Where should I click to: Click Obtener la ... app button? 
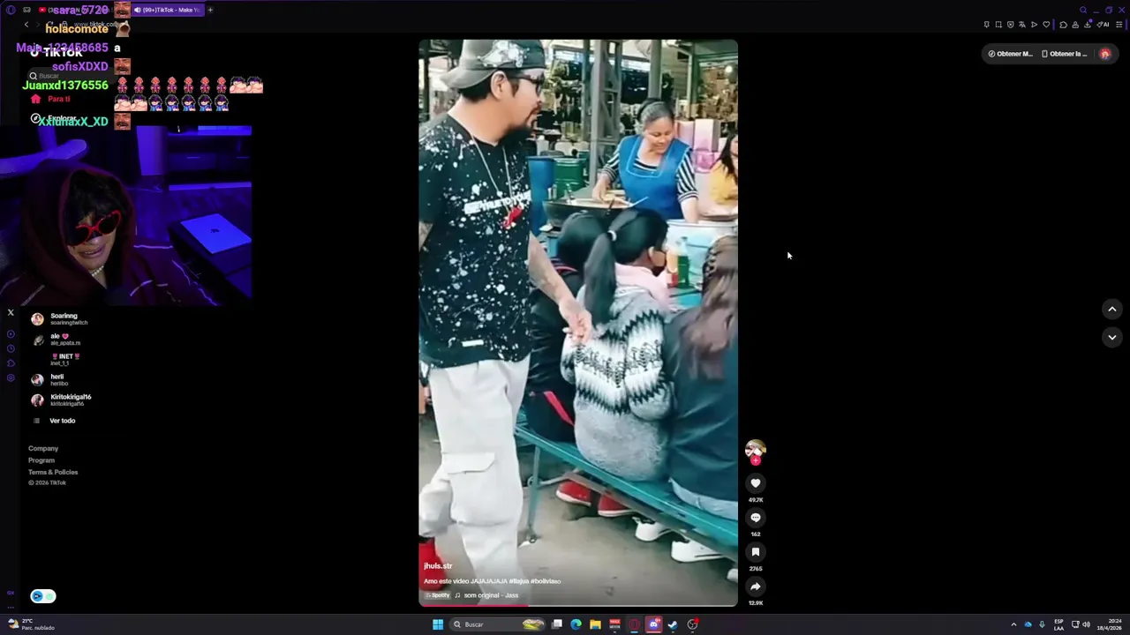pyautogui.click(x=1065, y=54)
